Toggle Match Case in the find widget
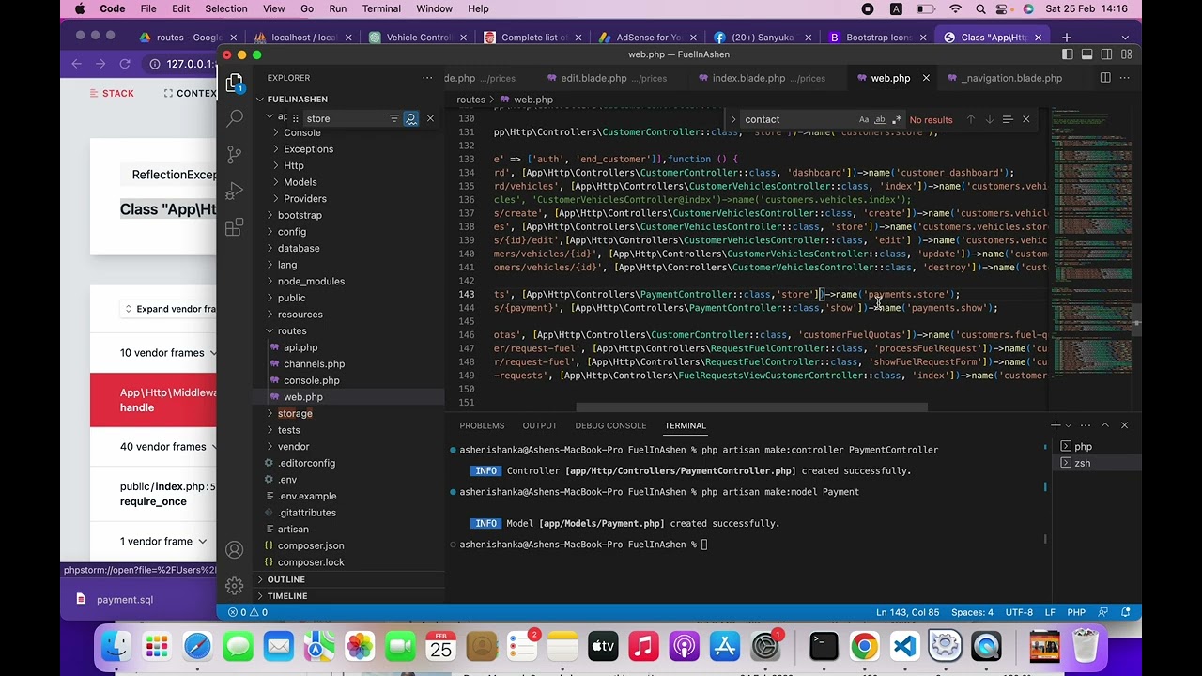 (863, 119)
